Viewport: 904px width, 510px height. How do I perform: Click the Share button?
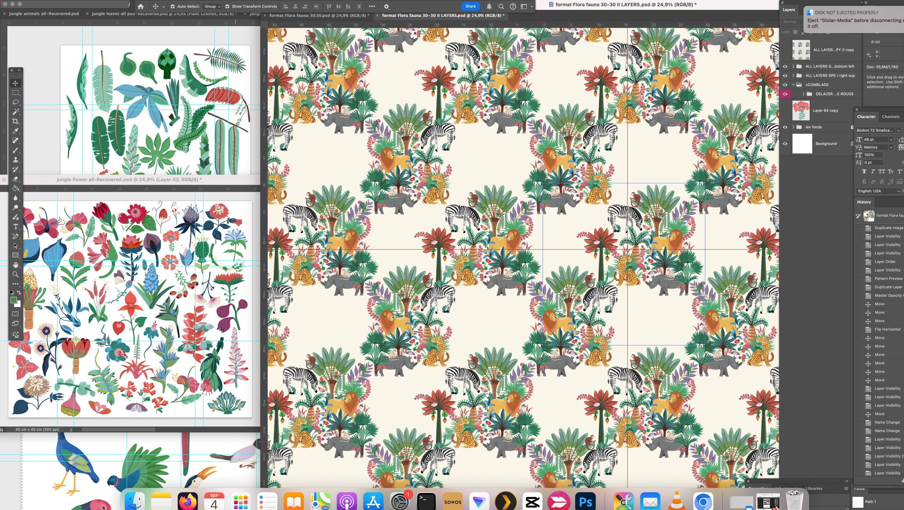470,6
